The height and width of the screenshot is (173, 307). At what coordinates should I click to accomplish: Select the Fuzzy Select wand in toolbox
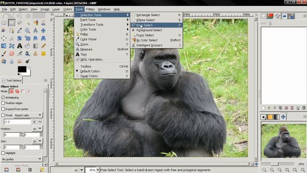[28, 23]
